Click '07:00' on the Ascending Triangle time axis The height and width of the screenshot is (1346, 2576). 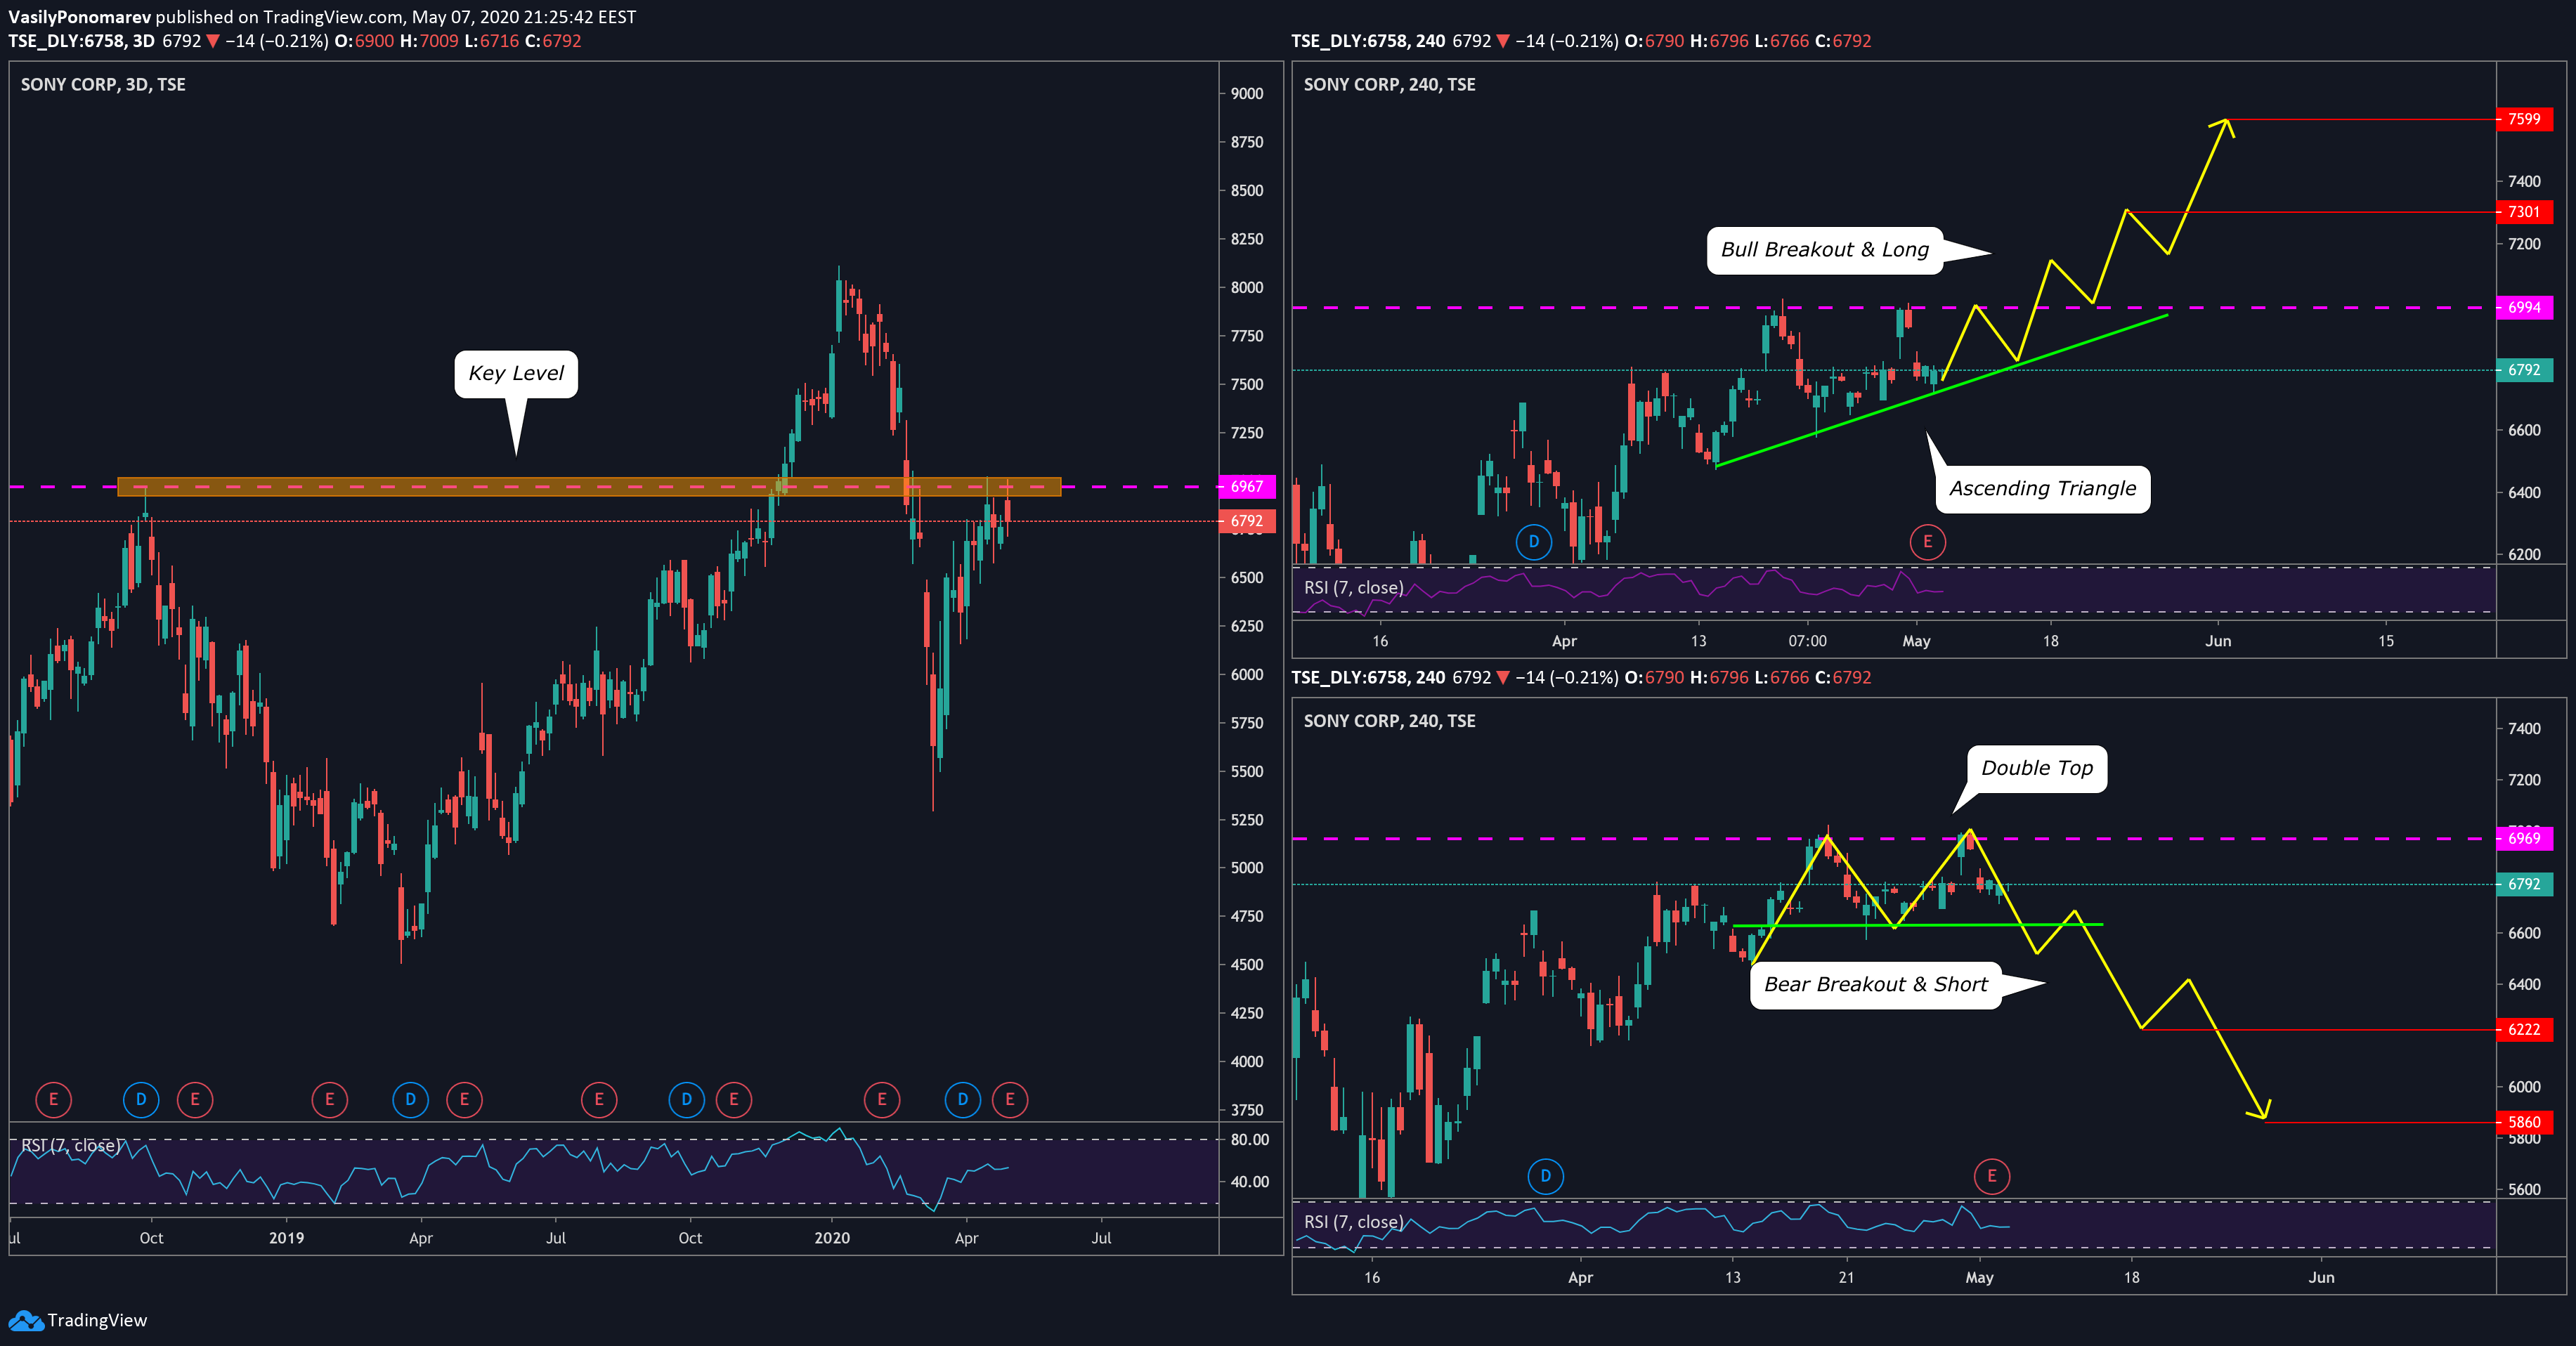[1807, 642]
